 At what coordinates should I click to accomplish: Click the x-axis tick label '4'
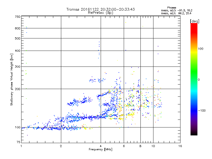click(101, 146)
